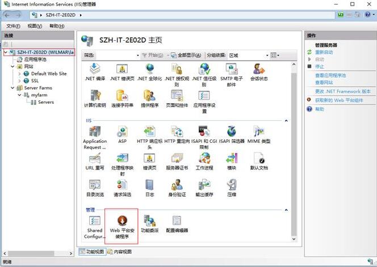Screen dimensions: 377x267
Task: Click 停止 server action
Action: (x=320, y=66)
